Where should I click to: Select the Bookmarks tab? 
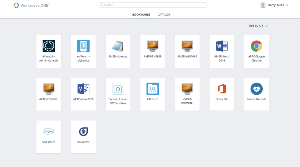[141, 15]
